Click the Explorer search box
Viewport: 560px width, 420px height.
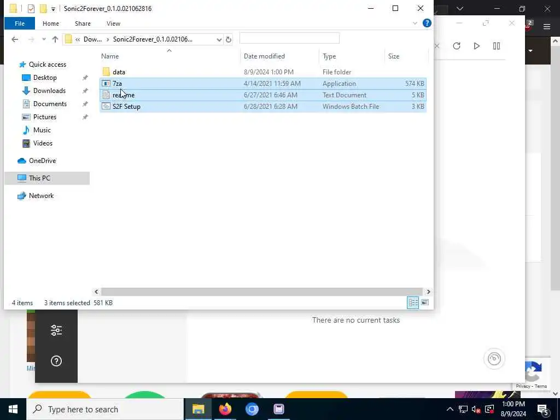(x=289, y=38)
